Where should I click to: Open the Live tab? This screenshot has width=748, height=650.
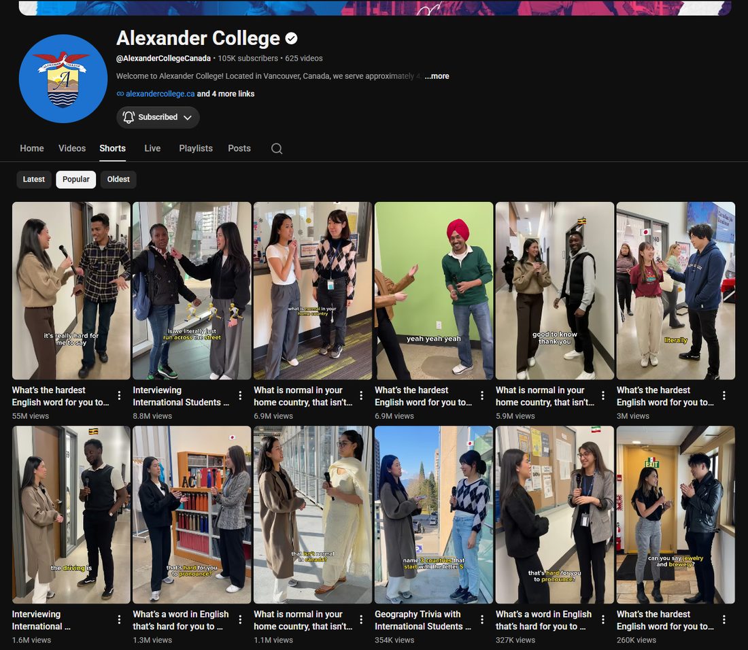(x=152, y=148)
